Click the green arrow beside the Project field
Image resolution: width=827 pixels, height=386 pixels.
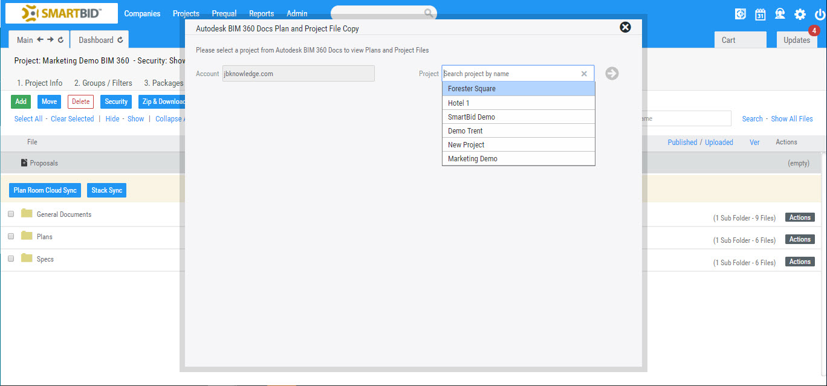pyautogui.click(x=612, y=73)
